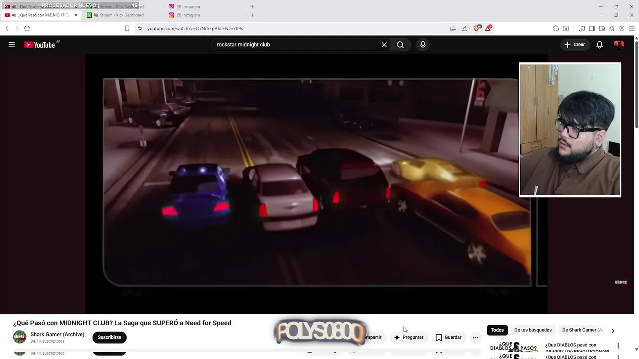This screenshot has height=359, width=639.
Task: Open more actions three-dot menu
Action: (475, 337)
